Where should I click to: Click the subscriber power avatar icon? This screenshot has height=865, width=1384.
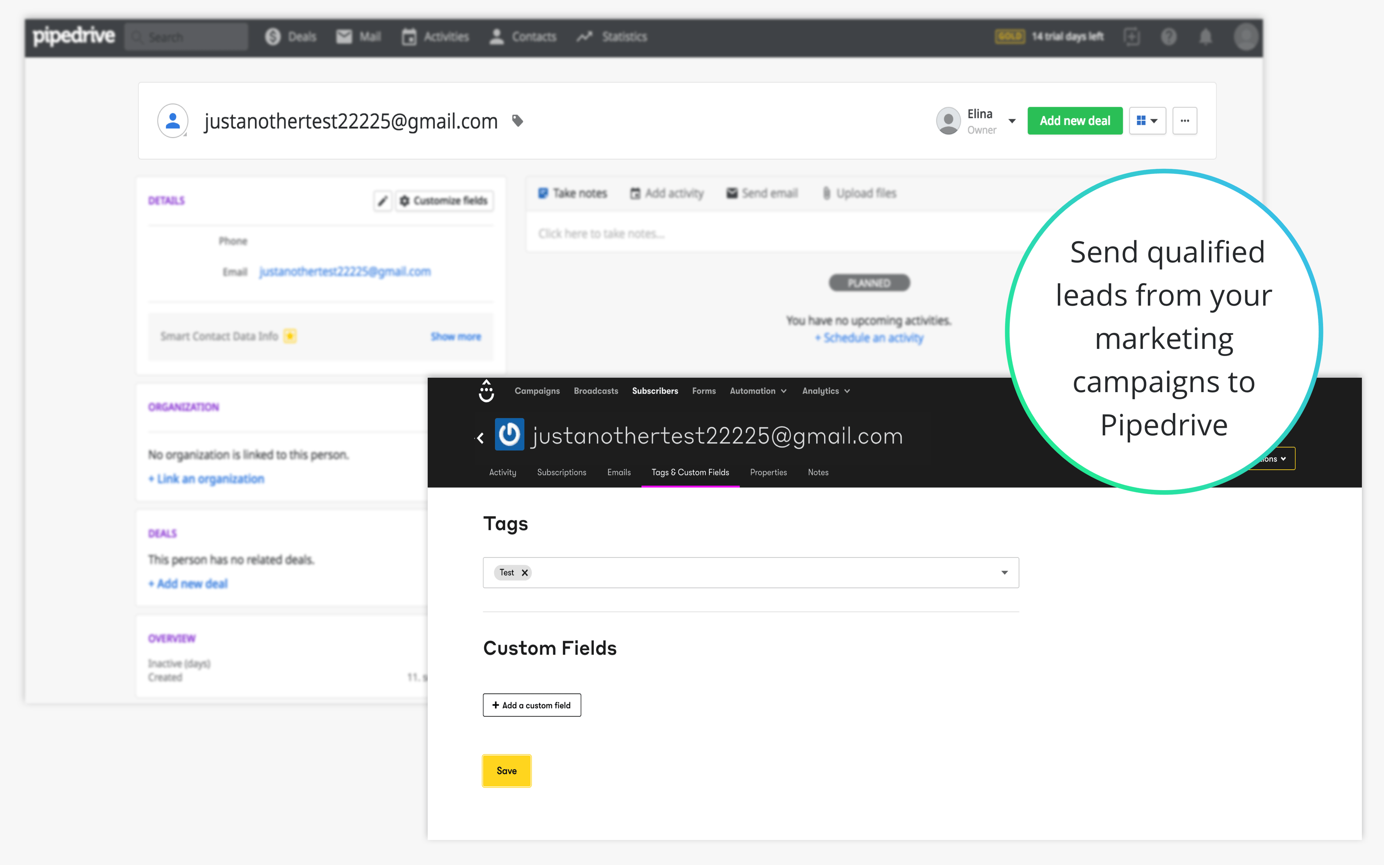pyautogui.click(x=509, y=435)
